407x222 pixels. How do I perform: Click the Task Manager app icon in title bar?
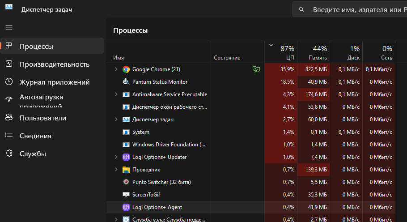(x=9, y=7)
